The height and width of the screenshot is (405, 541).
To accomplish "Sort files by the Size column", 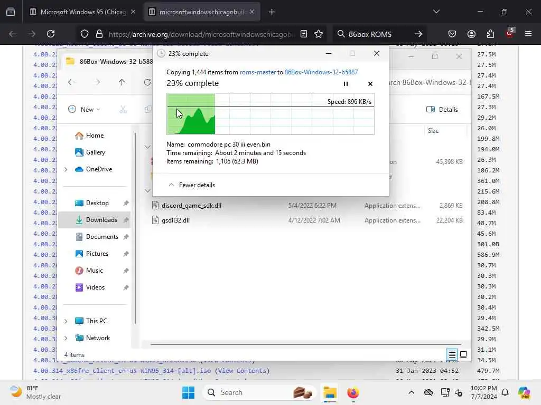I will [433, 131].
